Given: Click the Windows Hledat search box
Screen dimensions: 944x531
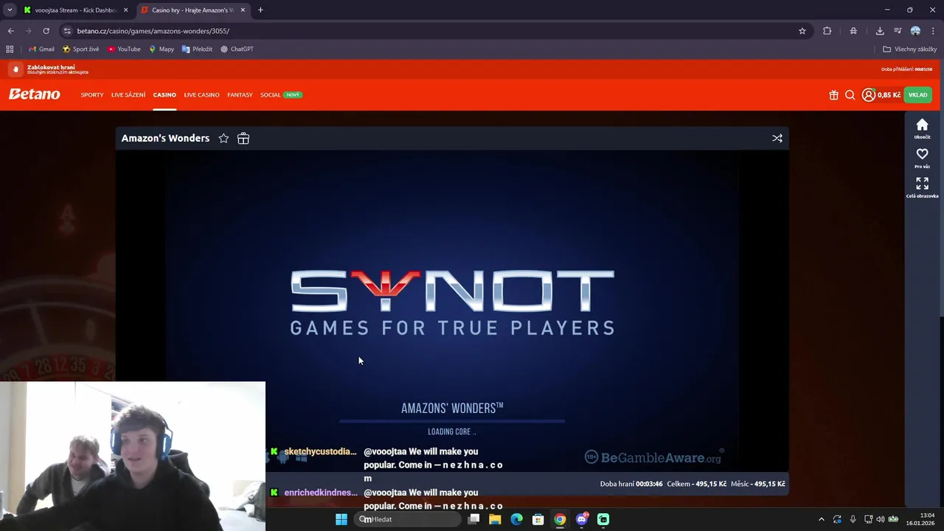Looking at the screenshot, I should [406, 519].
